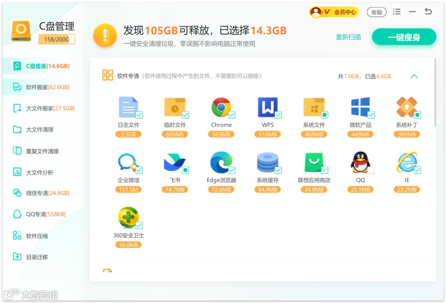Click the back arrow icon at top right

click(428, 12)
